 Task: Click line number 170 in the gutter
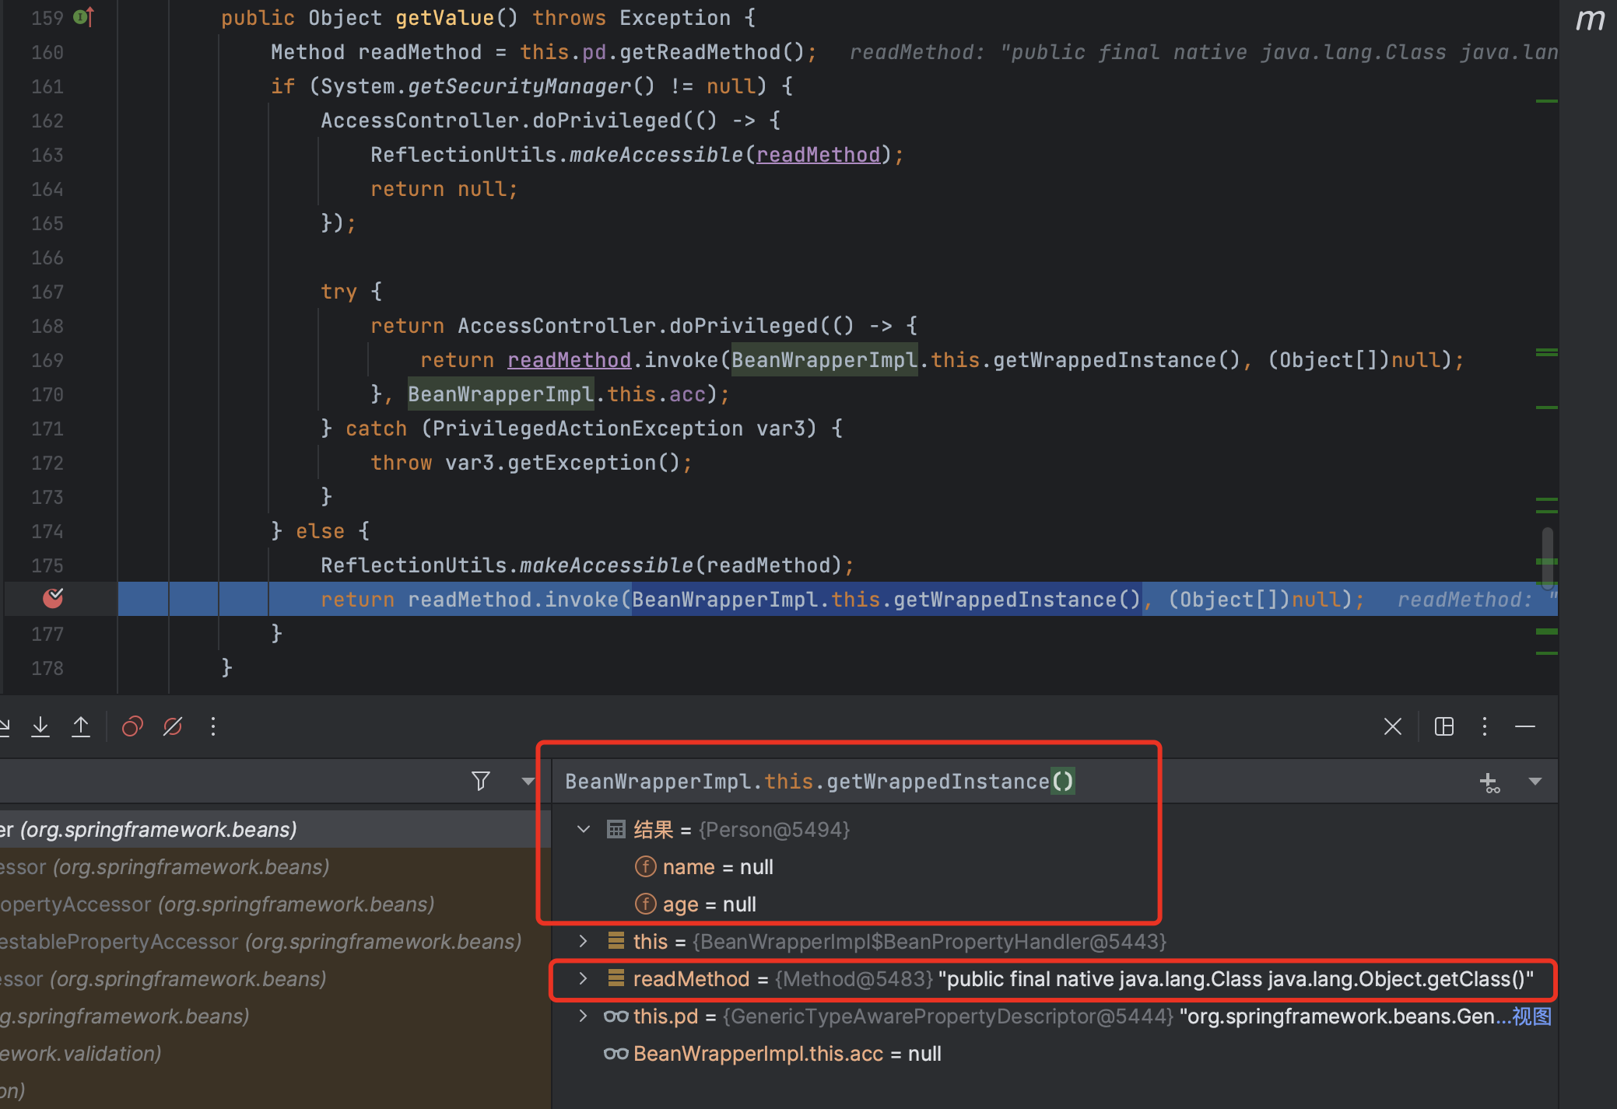point(47,394)
